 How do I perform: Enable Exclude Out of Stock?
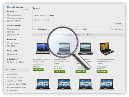coord(8,62)
